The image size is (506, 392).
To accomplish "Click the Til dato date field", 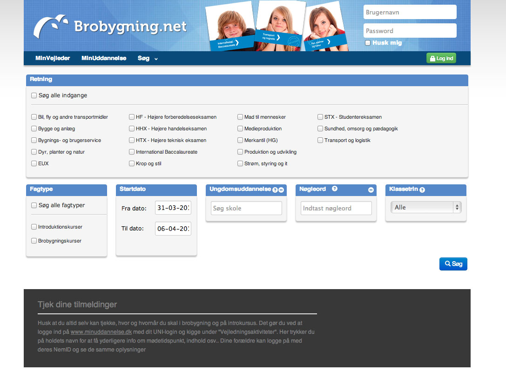I will [173, 229].
